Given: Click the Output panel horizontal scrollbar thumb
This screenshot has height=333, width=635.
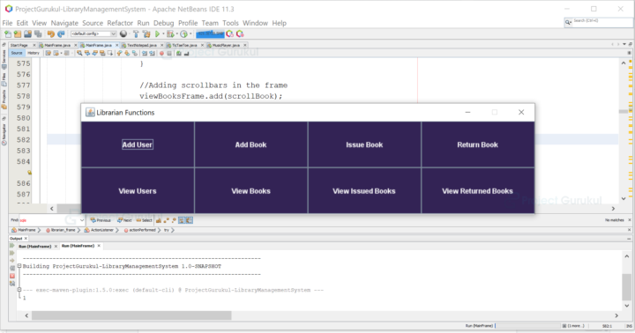Looking at the screenshot, I should point(131,315).
